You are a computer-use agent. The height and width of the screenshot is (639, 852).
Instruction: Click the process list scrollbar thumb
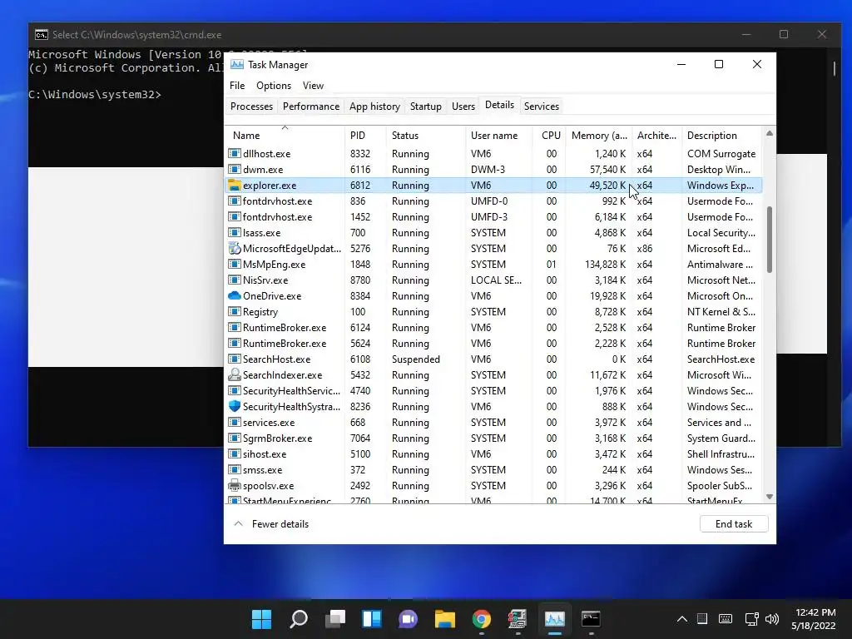coord(770,239)
